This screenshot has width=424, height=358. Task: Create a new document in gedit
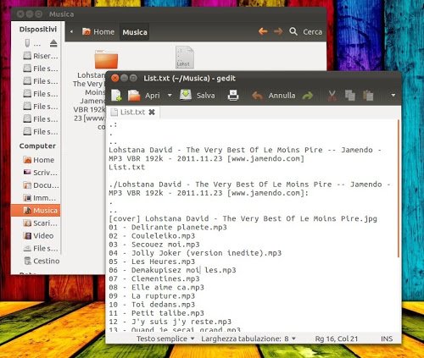point(116,96)
